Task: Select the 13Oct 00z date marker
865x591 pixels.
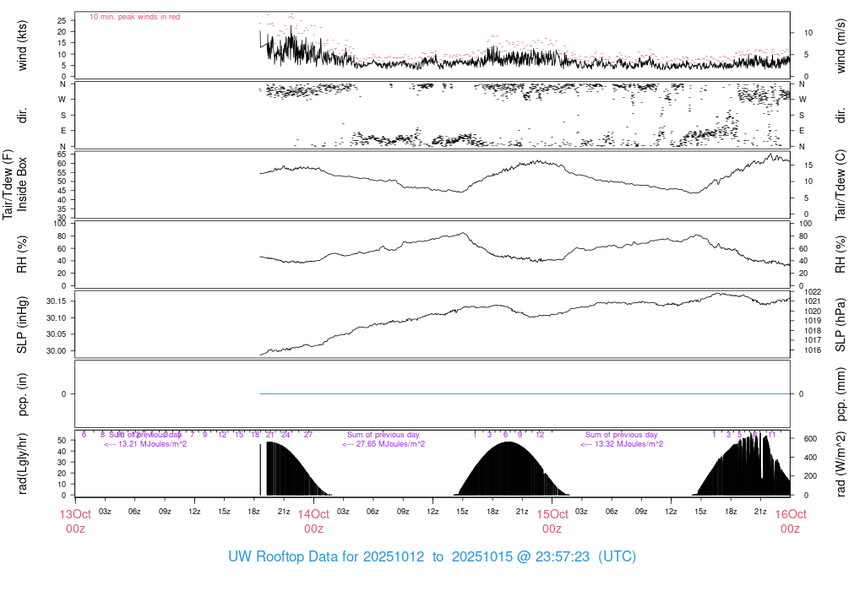Action: click(75, 522)
